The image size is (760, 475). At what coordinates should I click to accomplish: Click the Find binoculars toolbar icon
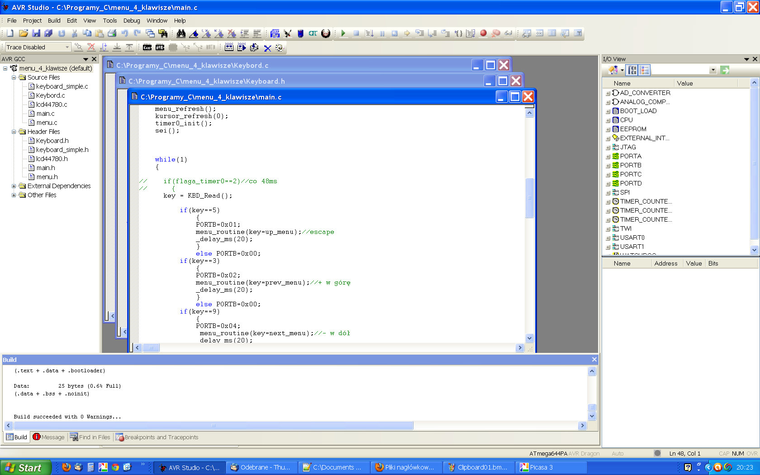coord(181,33)
